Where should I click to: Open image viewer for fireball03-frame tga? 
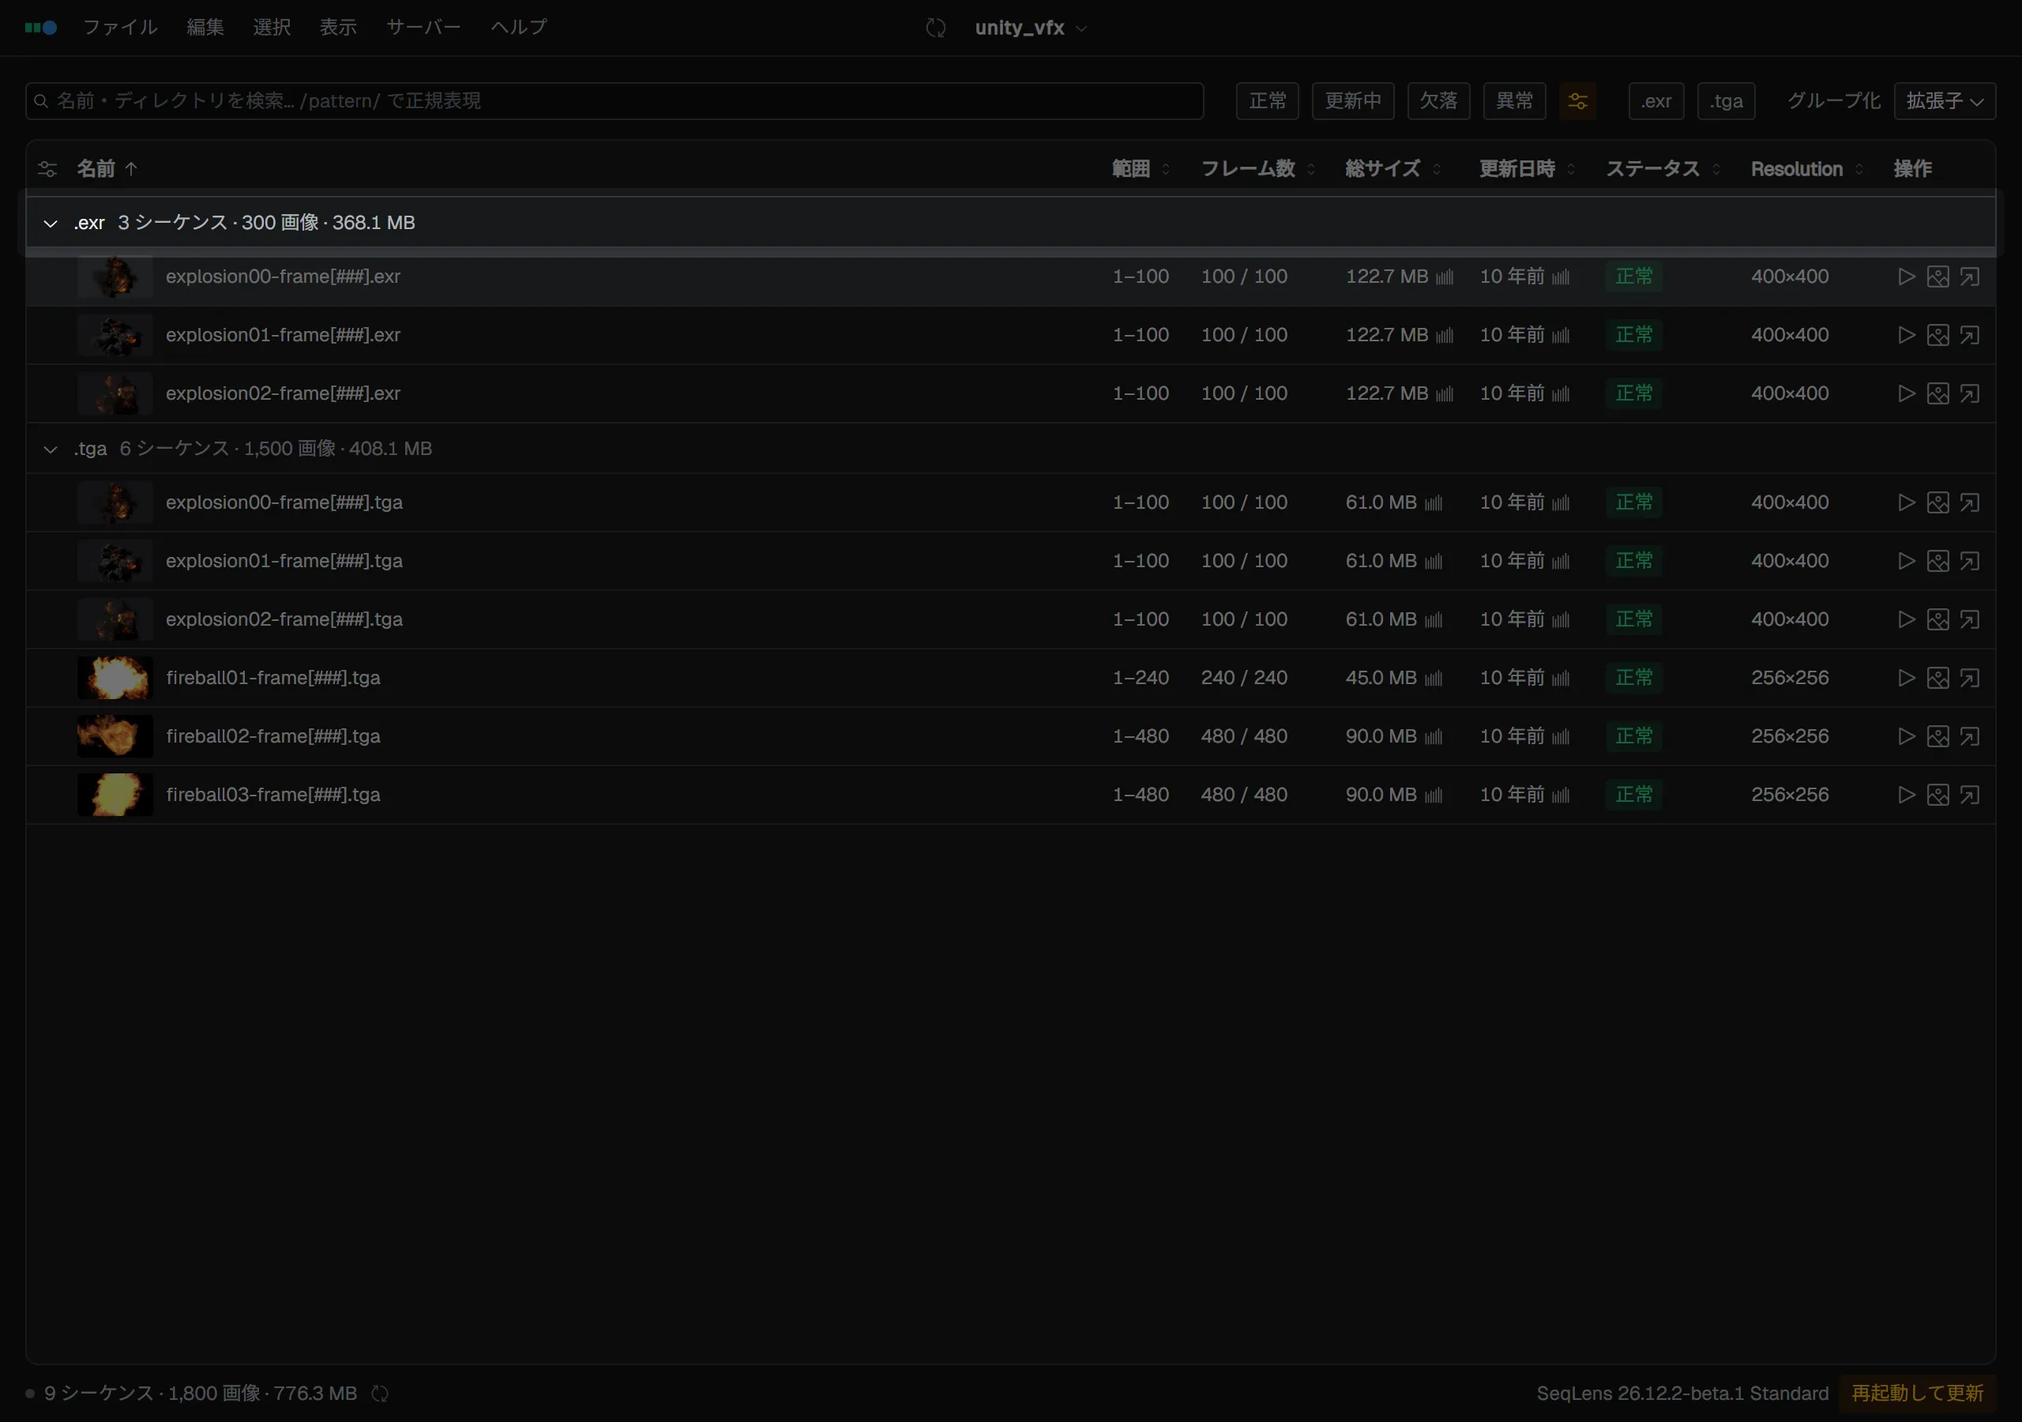pyautogui.click(x=1937, y=795)
